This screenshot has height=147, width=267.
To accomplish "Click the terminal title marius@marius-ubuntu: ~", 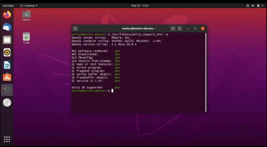I will click(139, 29).
